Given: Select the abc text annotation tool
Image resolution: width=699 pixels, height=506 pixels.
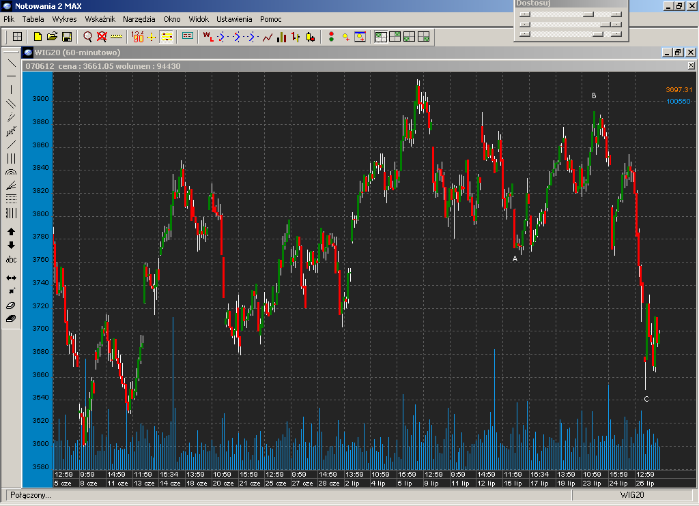Looking at the screenshot, I should point(11,260).
